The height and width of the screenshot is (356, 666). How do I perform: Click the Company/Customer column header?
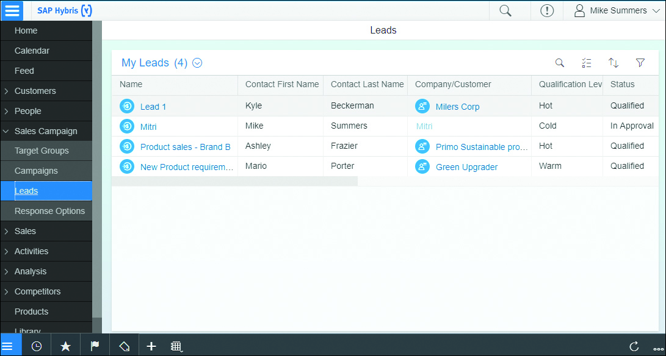[x=469, y=85]
